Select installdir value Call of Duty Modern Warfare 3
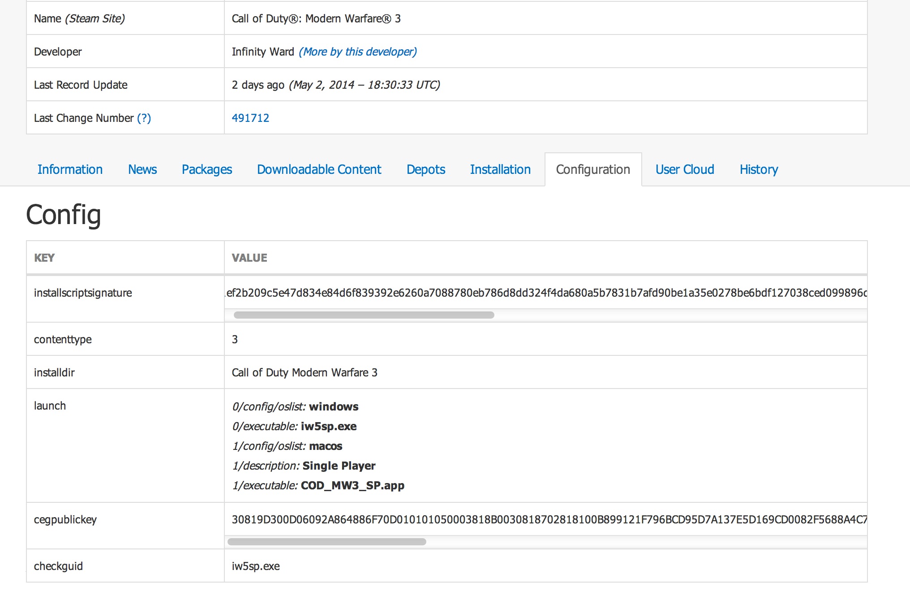 (305, 372)
